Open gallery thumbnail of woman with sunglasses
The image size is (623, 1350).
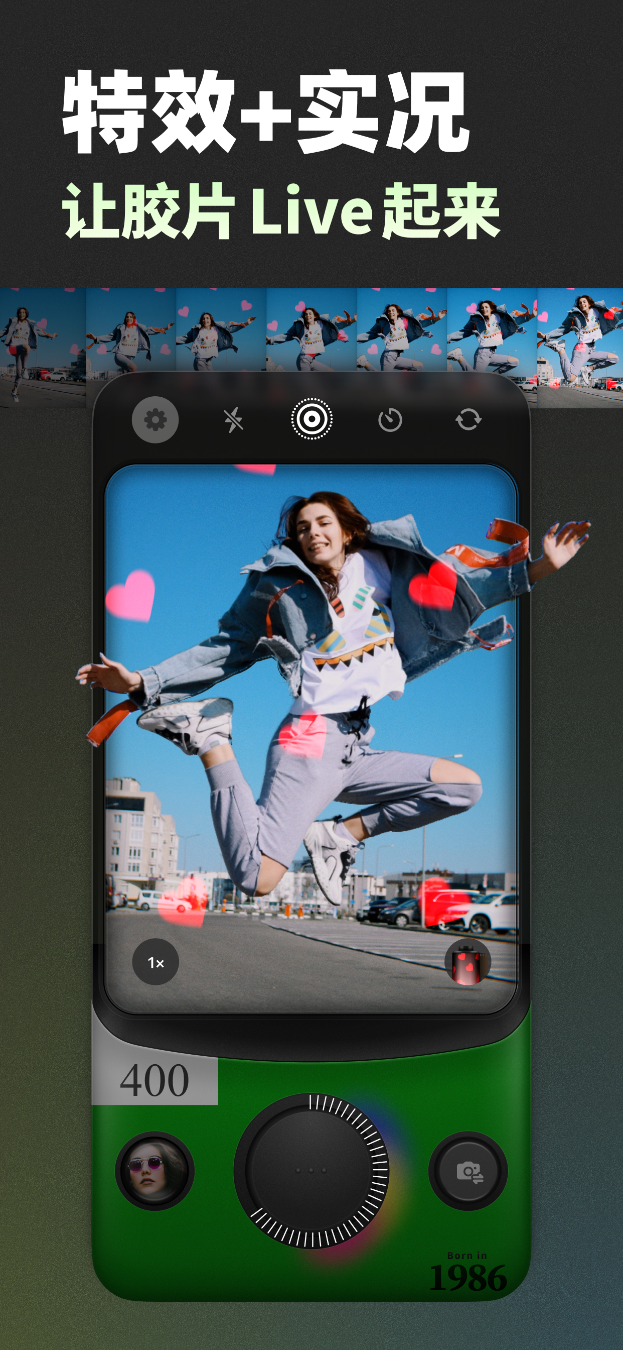click(154, 1170)
